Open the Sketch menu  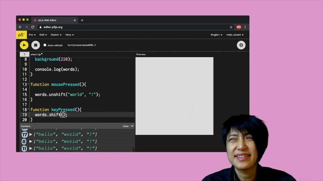point(56,35)
